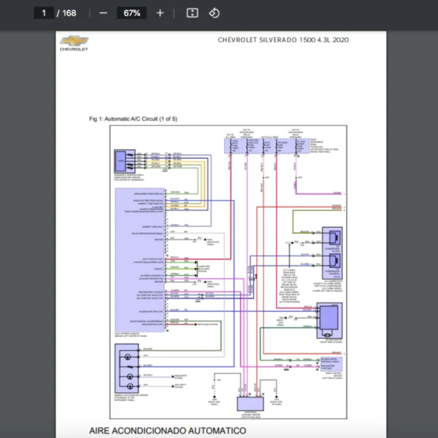
Task: Click the sensor assembly at diagram bottom-left
Action: tap(127, 366)
